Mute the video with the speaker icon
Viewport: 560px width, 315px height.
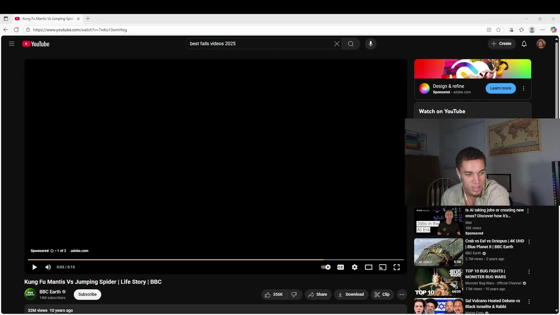(48, 267)
